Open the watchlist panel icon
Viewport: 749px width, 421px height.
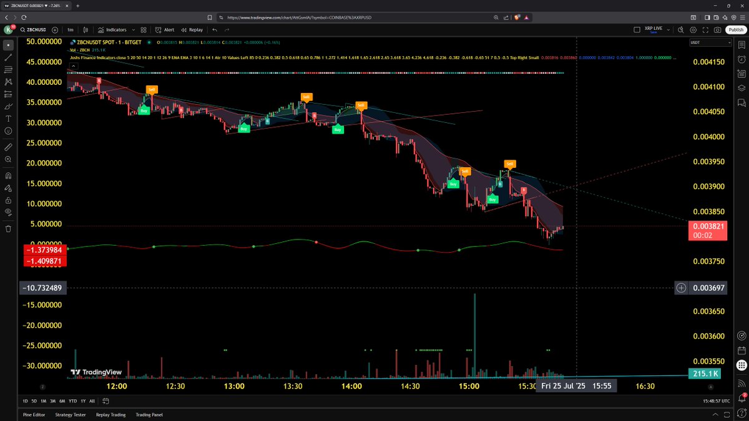coord(741,44)
